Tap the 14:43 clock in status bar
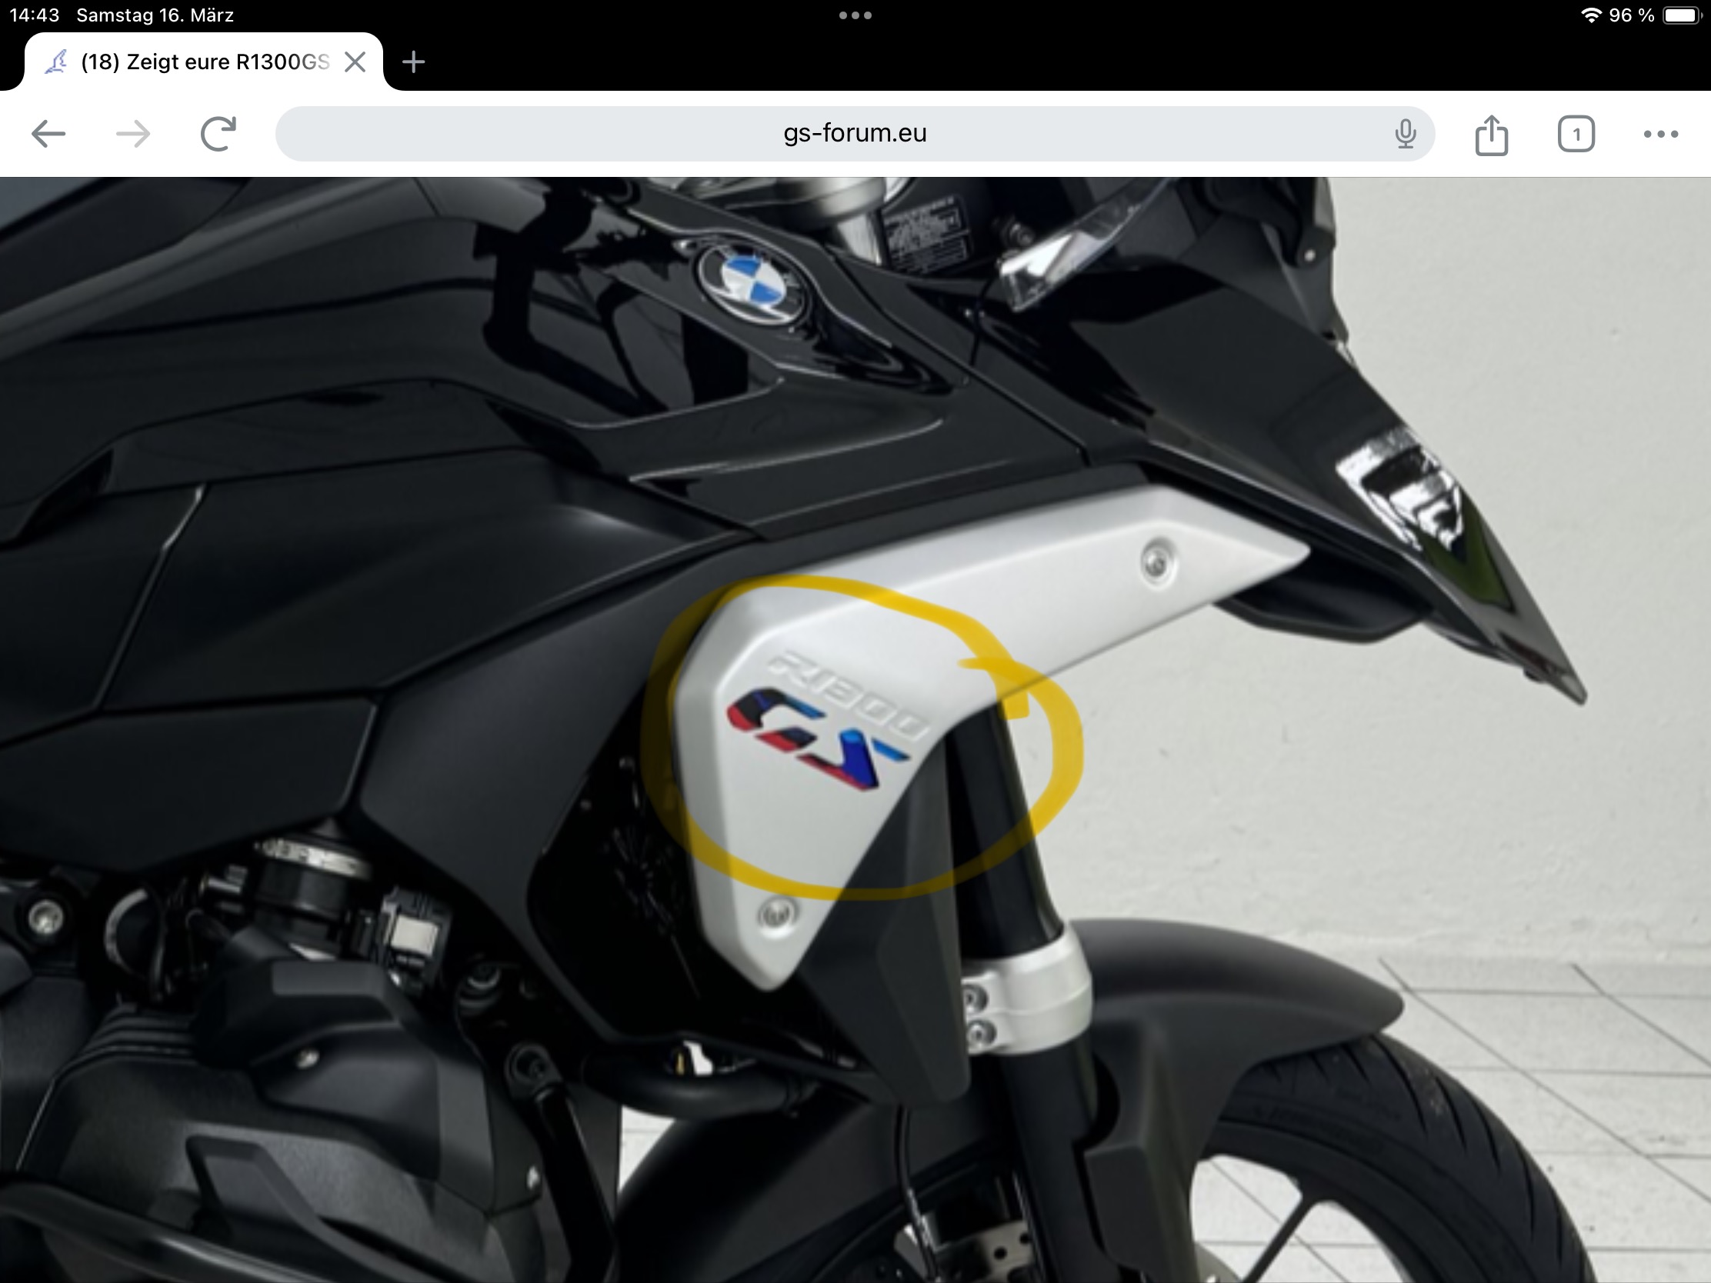This screenshot has height=1283, width=1711. [35, 15]
